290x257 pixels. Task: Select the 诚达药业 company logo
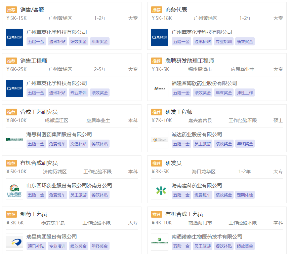(x=160, y=140)
